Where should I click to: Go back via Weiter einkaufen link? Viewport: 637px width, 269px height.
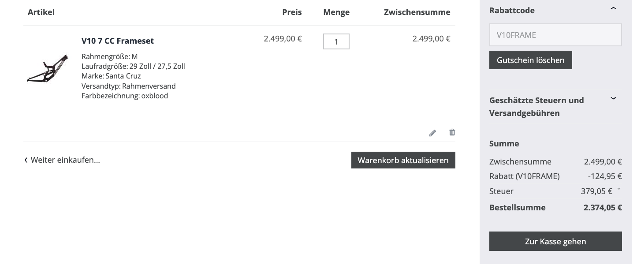pos(62,160)
